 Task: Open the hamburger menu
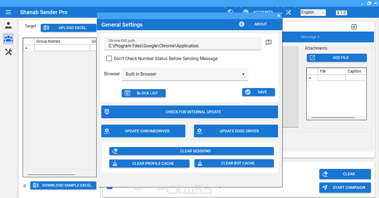(x=8, y=12)
